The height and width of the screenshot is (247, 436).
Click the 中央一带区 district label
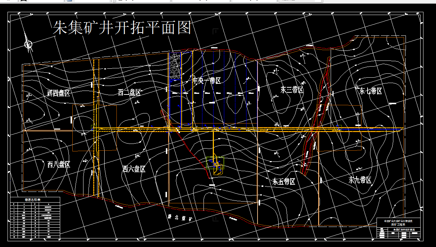click(x=206, y=80)
